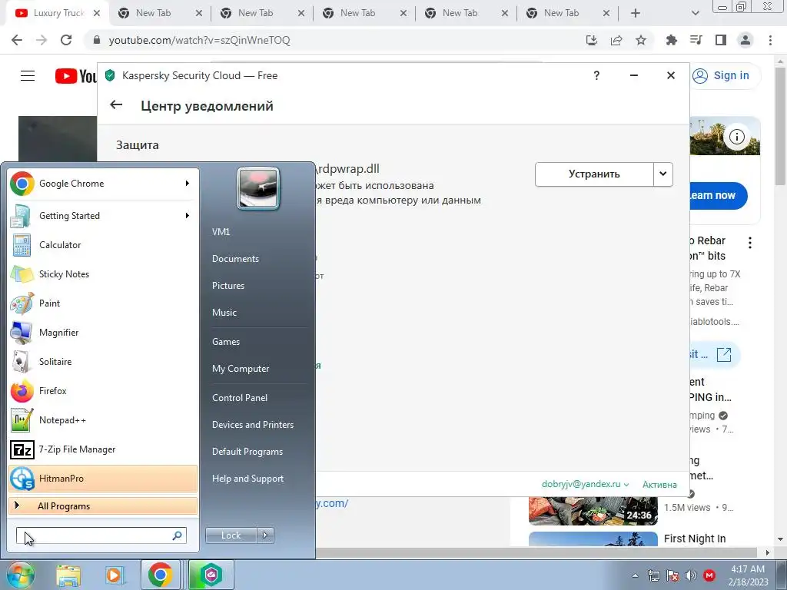Open Control Panel from Start menu

coord(240,398)
